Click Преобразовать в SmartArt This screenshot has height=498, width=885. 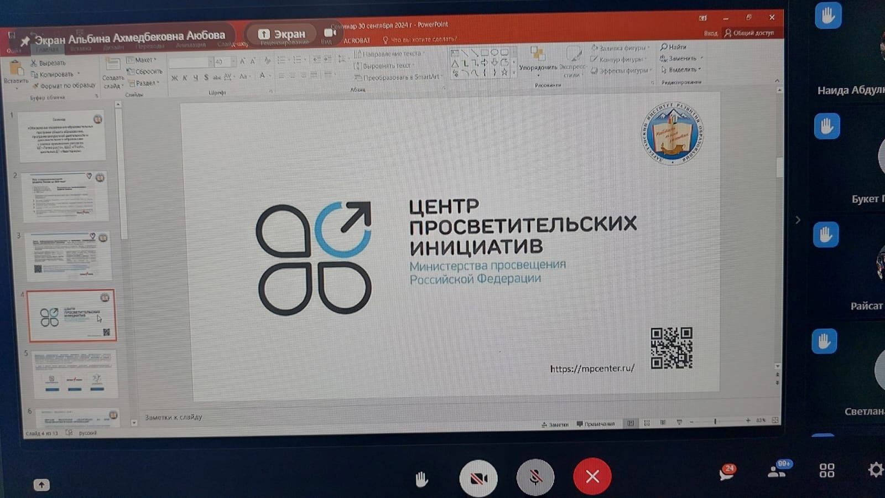[398, 77]
